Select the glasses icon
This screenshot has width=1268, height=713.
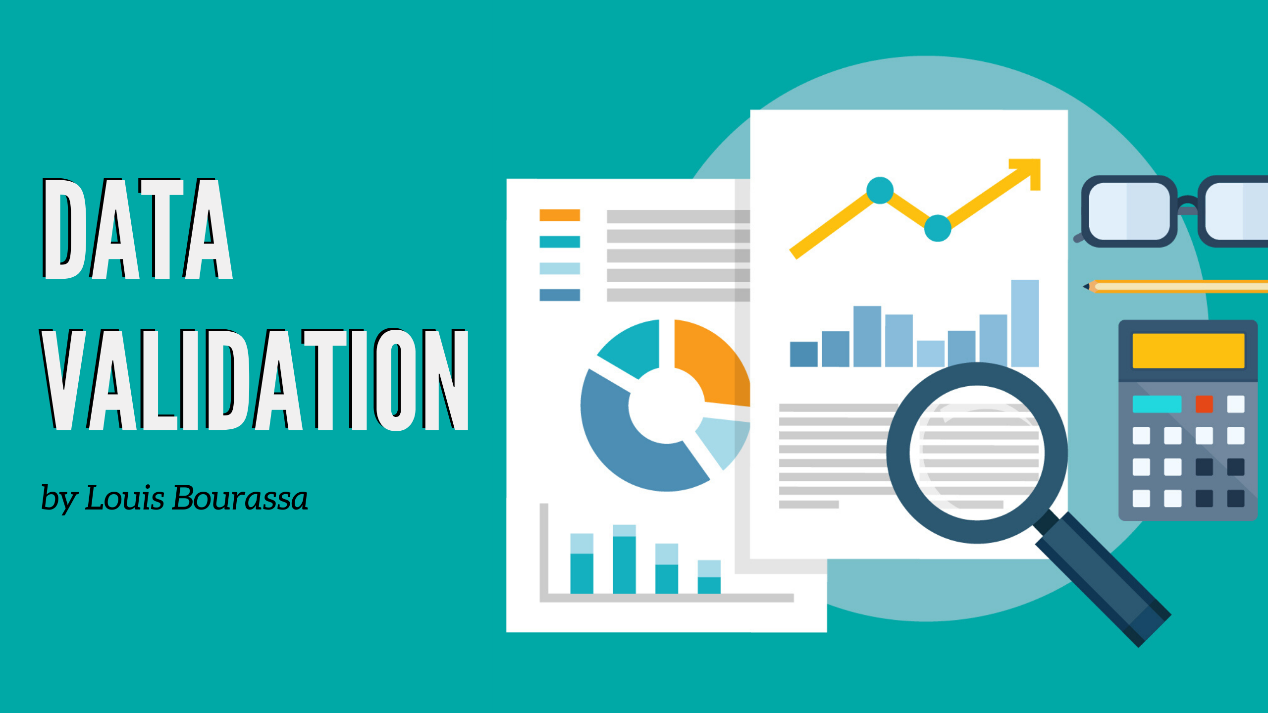[x=1176, y=213]
